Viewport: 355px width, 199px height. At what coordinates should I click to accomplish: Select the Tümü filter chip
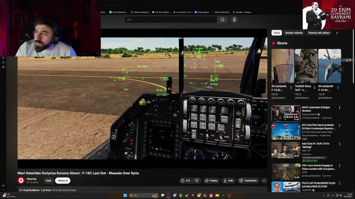coord(277,33)
